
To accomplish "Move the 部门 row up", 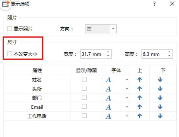I will click(x=140, y=98).
